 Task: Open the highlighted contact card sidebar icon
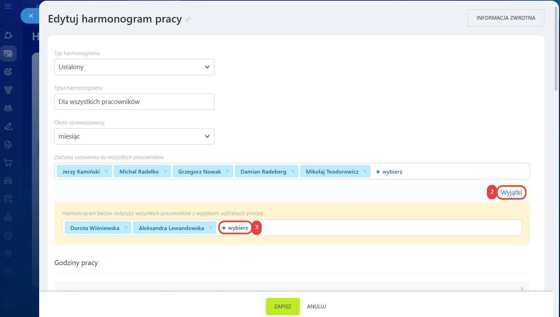pyautogui.click(x=8, y=54)
